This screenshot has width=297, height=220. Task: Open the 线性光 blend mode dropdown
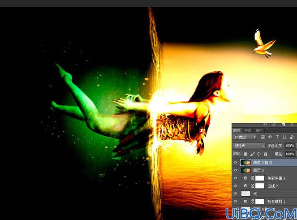[x=249, y=146]
